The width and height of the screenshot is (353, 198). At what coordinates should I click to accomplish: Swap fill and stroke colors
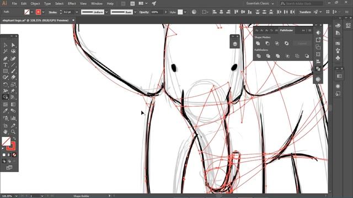[14, 139]
